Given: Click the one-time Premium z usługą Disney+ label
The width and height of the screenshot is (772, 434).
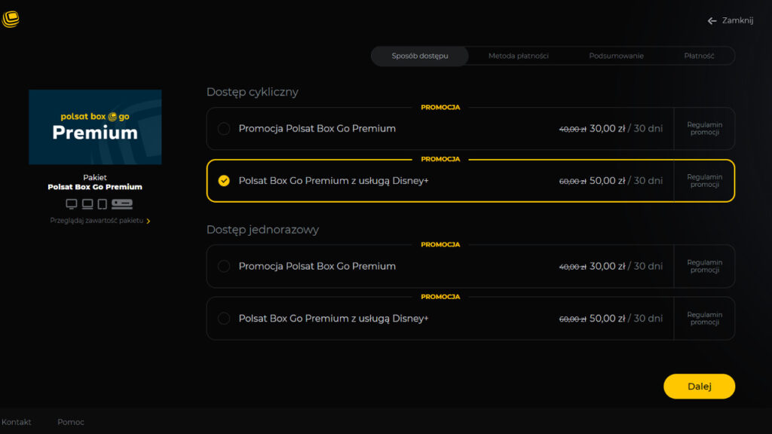Looking at the screenshot, I should coord(333,319).
